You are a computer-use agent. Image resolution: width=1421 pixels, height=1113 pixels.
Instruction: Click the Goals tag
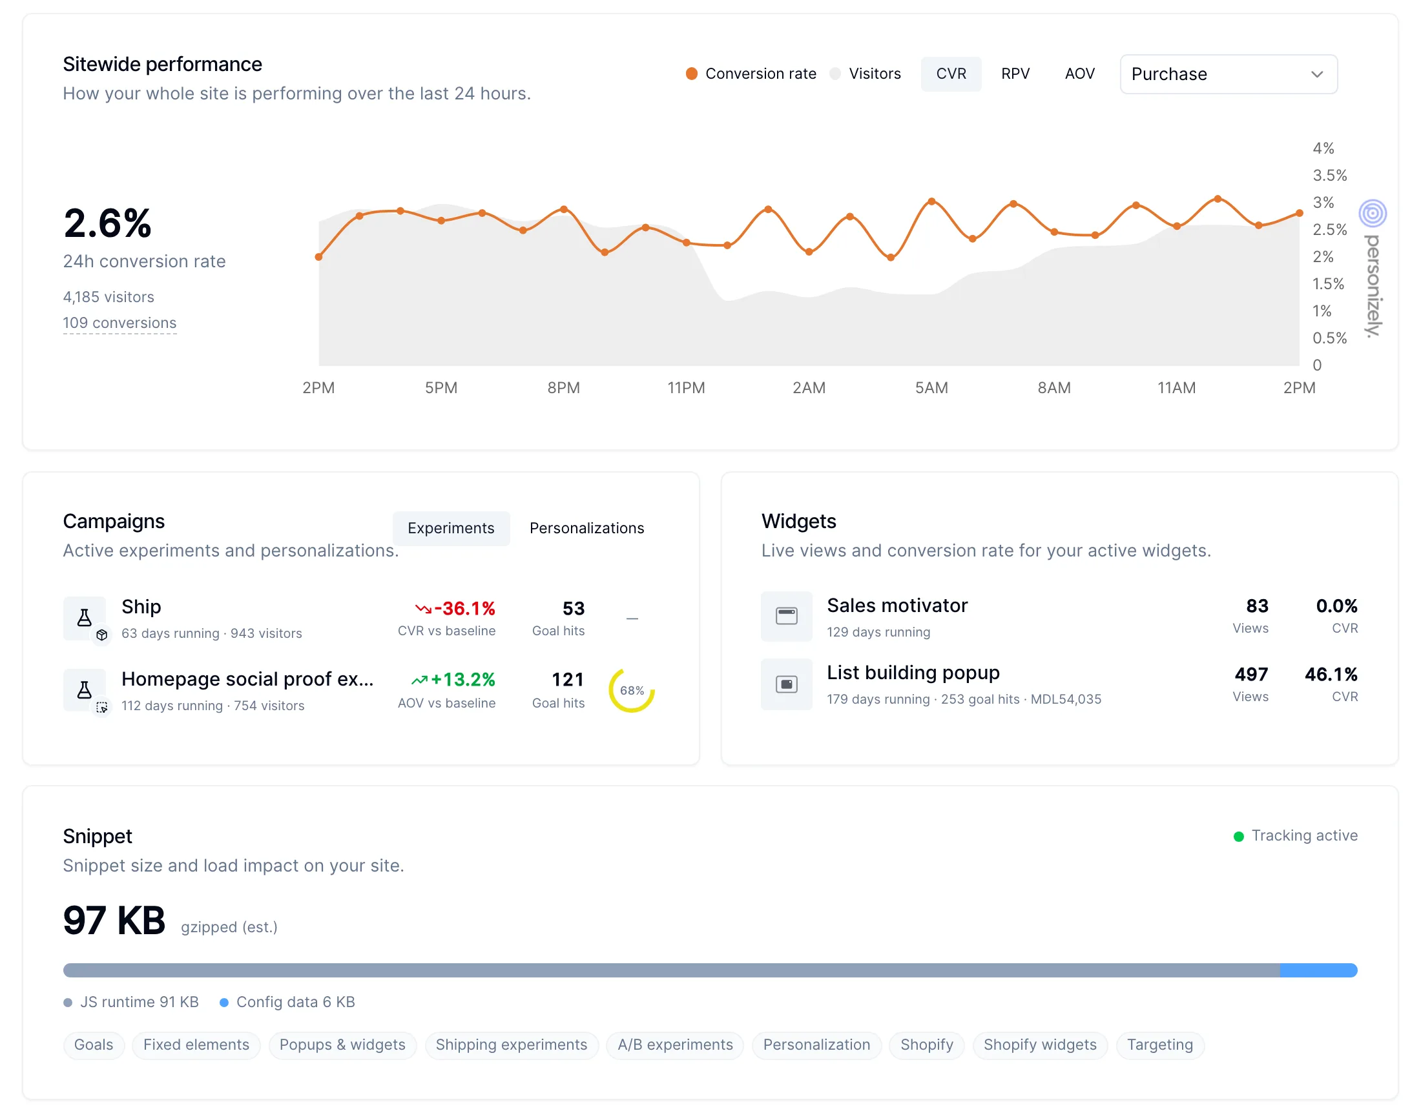pyautogui.click(x=94, y=1045)
